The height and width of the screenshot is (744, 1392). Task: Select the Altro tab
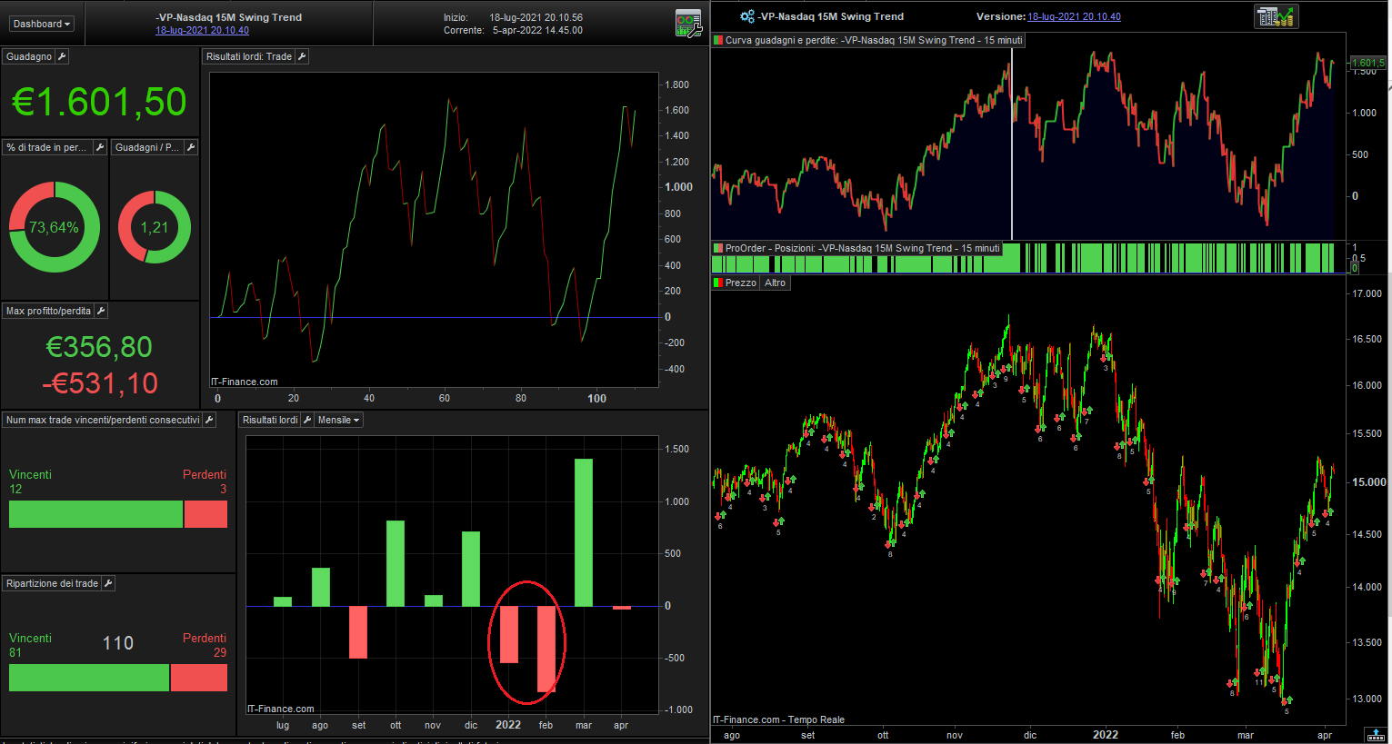click(775, 283)
